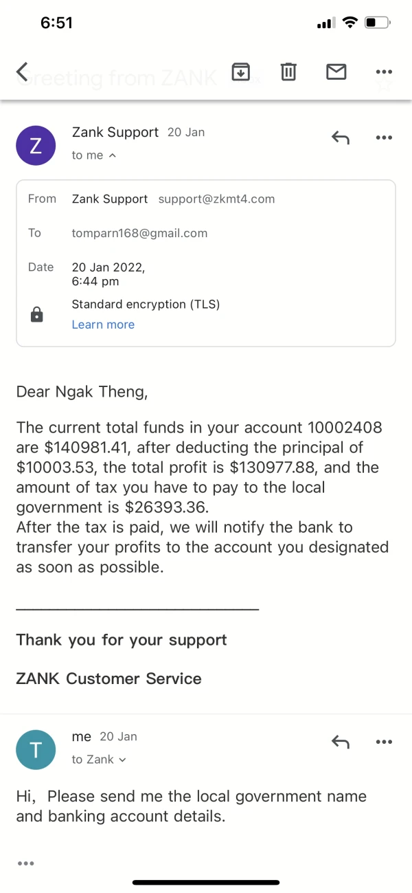The height and width of the screenshot is (893, 412).
Task: Tap the encryption lock icon
Action: (37, 315)
